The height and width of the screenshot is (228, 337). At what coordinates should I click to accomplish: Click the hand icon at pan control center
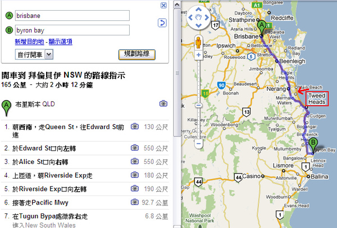pos(198,17)
